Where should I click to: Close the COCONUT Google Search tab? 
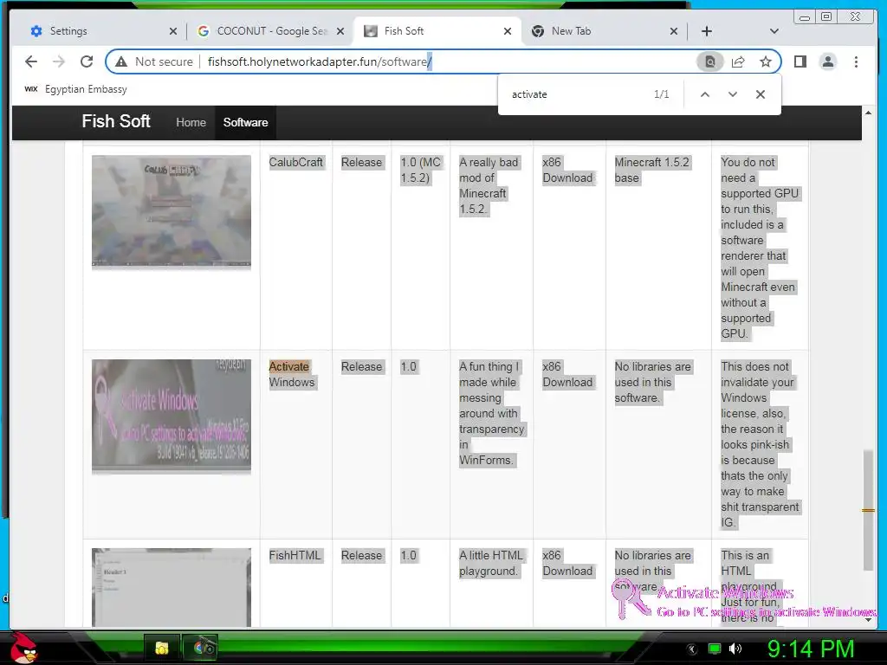[340, 31]
